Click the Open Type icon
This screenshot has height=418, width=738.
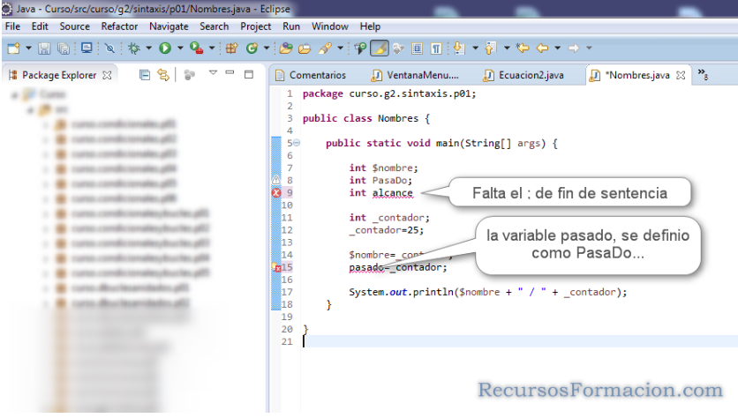286,48
